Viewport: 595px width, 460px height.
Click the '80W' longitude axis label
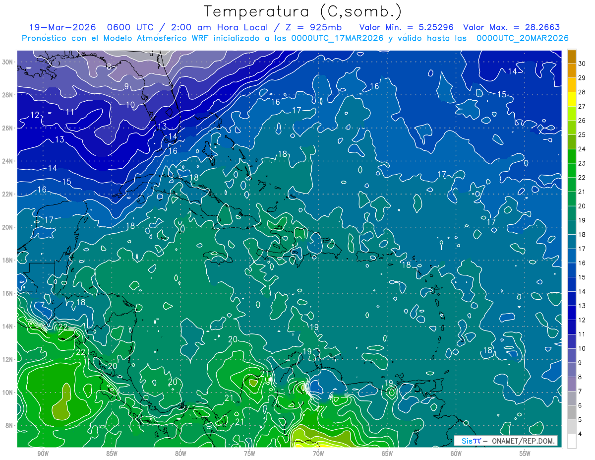(x=180, y=454)
